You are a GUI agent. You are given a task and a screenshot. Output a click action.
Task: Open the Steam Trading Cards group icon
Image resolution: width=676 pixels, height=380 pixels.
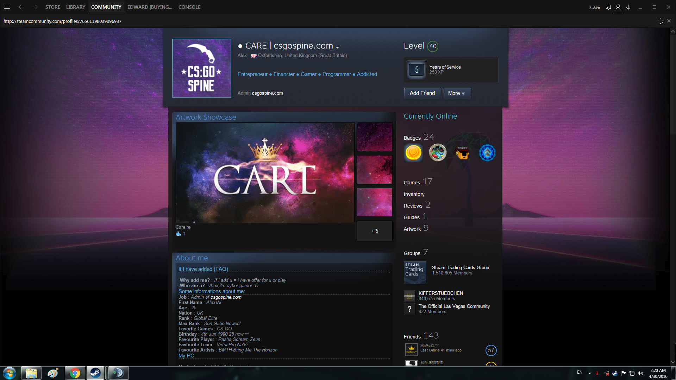[415, 273]
